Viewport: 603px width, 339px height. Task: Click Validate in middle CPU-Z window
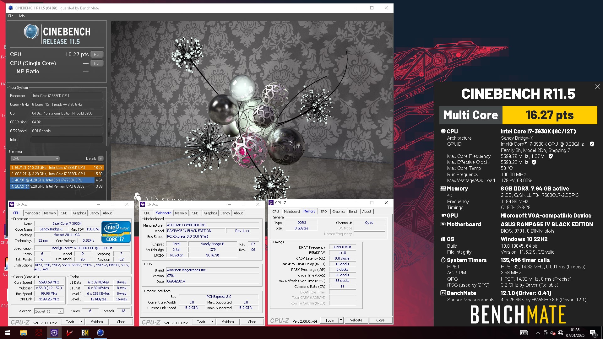point(228,322)
